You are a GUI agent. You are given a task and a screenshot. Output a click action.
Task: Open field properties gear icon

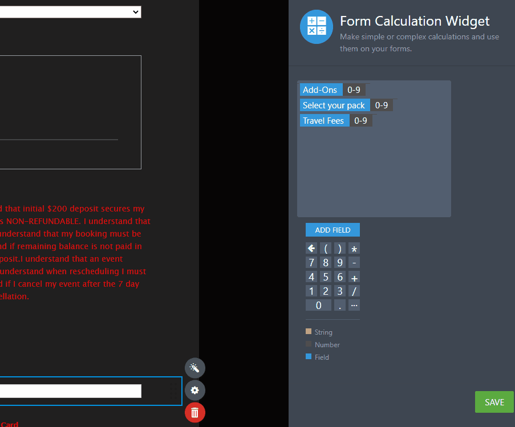pos(194,390)
